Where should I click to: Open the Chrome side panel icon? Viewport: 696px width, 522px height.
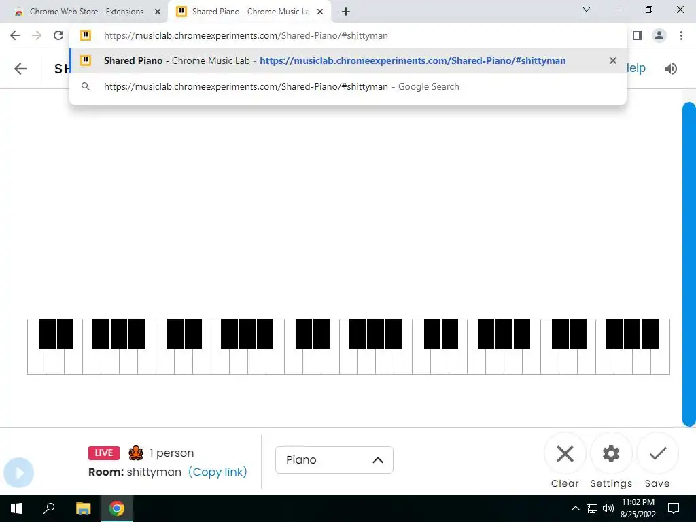[638, 35]
